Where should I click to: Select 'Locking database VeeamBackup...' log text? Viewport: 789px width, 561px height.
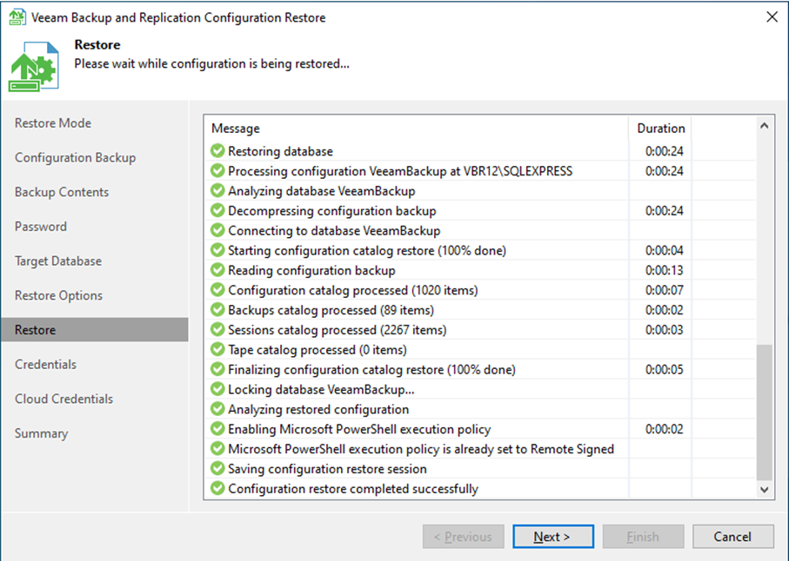click(321, 389)
